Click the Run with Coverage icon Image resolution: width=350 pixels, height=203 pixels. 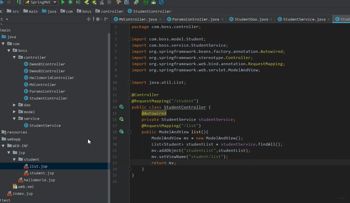coord(78,3)
